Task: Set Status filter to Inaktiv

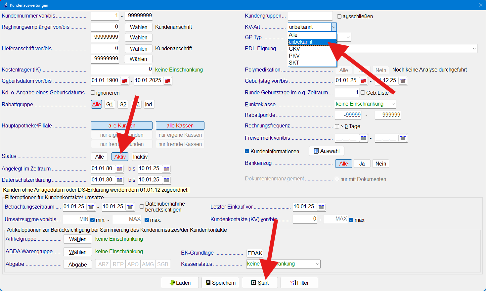Action: pos(140,157)
